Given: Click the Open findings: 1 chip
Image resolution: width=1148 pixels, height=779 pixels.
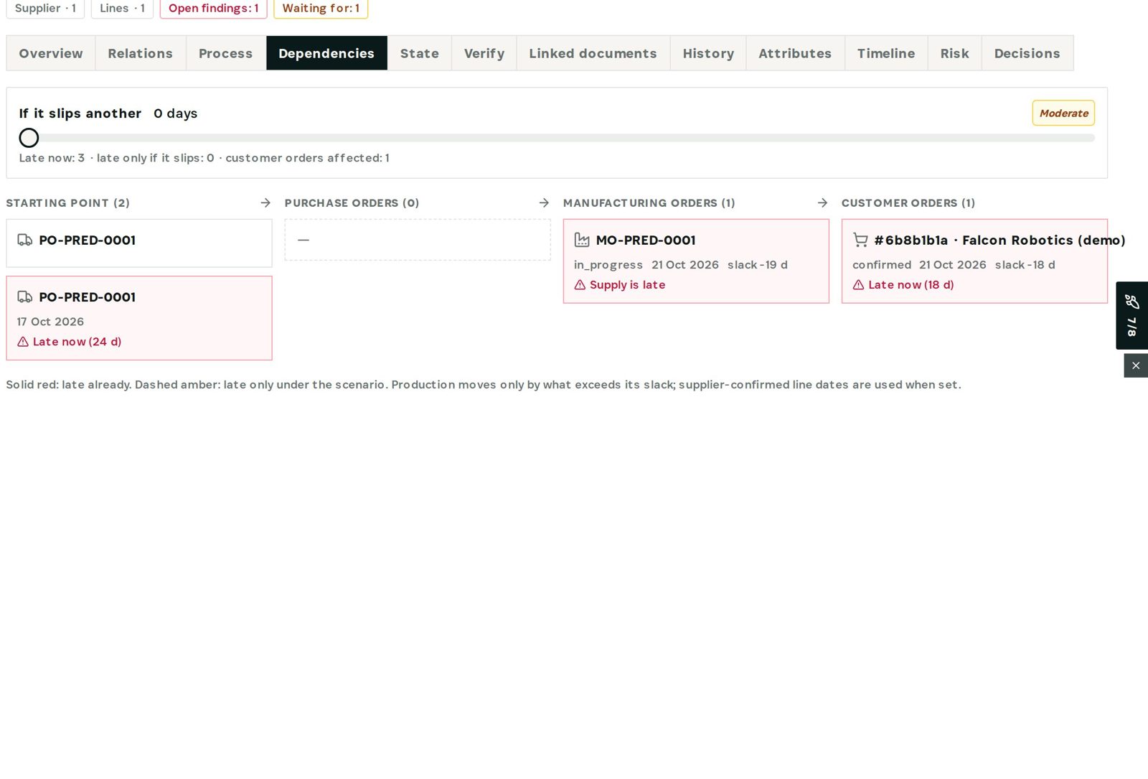Looking at the screenshot, I should (x=214, y=9).
